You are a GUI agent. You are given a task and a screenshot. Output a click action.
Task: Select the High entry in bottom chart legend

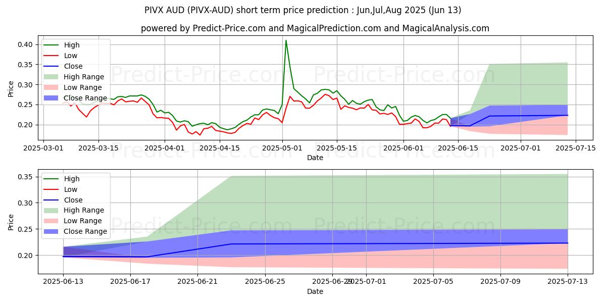72,179
